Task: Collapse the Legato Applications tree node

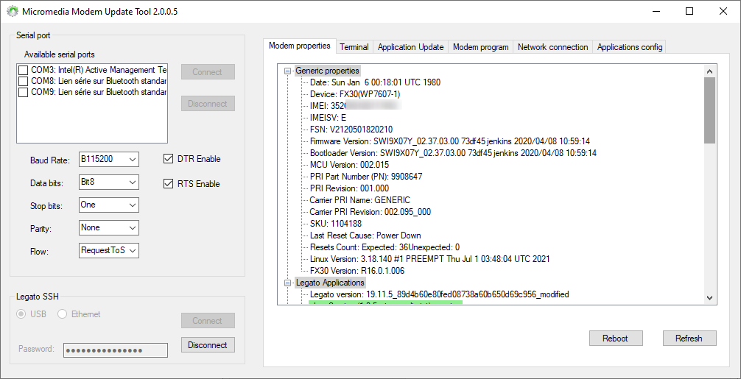Action: pos(287,283)
